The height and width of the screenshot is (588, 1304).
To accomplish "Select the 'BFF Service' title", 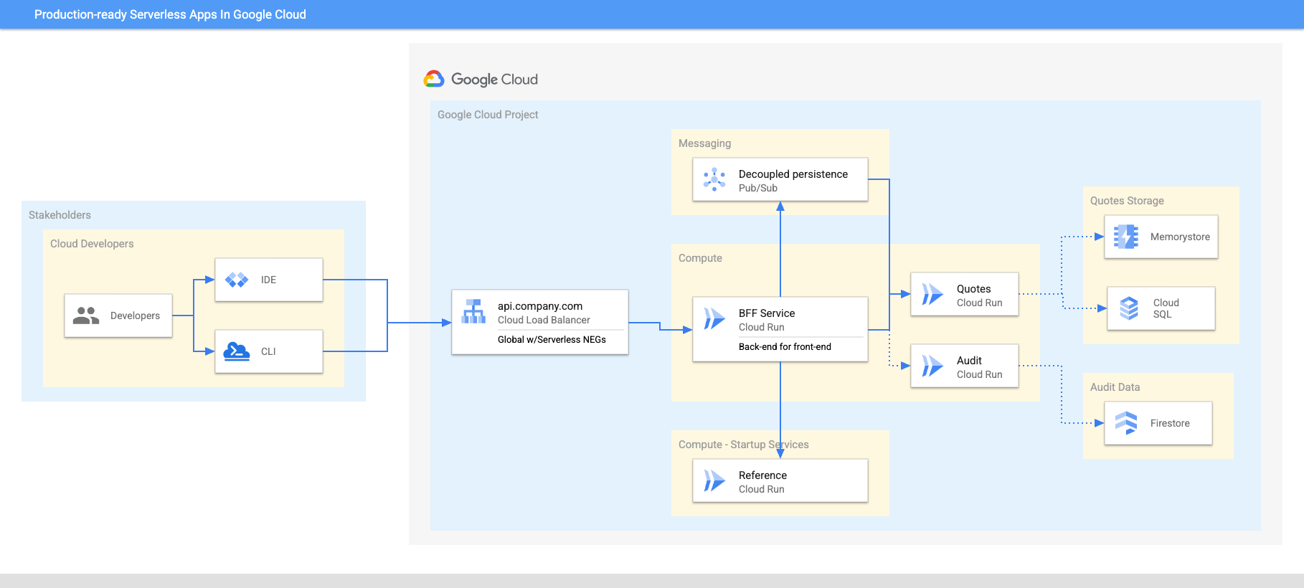I will 767,313.
